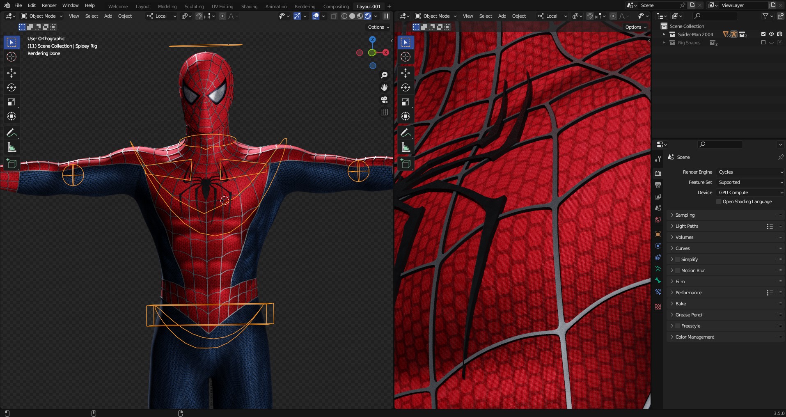
Task: Enable Open Shading Language checkbox
Action: click(719, 202)
